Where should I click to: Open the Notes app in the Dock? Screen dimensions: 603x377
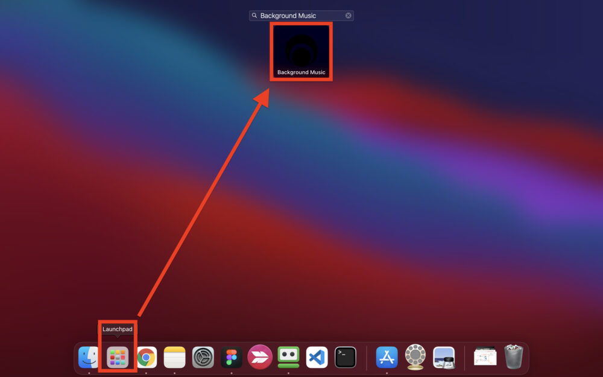[175, 357]
